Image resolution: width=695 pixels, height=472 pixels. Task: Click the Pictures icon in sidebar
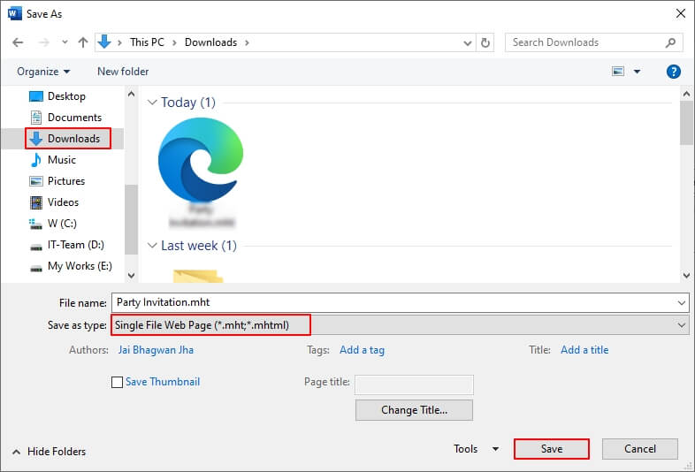point(36,181)
